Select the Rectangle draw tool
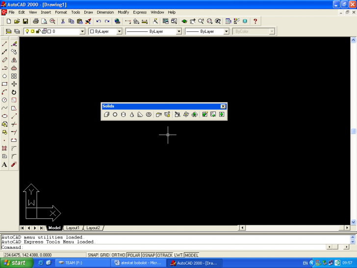This screenshot has height=268, width=357. pyautogui.click(x=4, y=84)
